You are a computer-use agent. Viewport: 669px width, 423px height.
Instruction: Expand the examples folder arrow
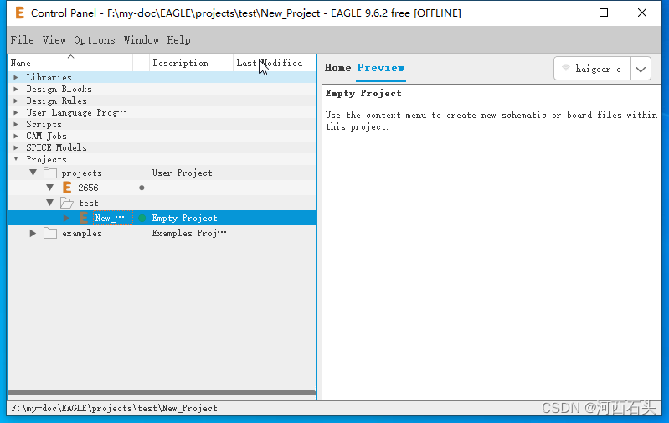(33, 233)
